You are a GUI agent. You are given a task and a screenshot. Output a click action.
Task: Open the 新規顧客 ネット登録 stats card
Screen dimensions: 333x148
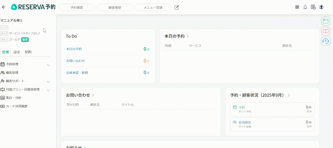click(x=272, y=124)
